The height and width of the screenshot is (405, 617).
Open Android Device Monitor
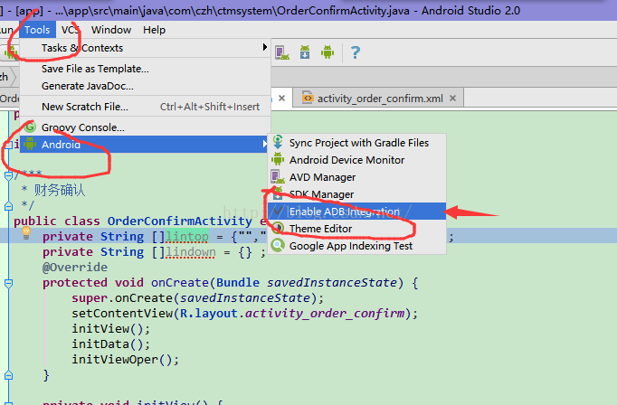[x=356, y=160]
